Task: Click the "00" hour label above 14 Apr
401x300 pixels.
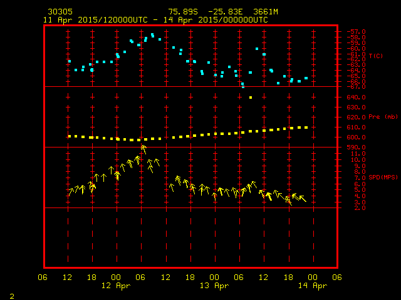Action: point(313,277)
